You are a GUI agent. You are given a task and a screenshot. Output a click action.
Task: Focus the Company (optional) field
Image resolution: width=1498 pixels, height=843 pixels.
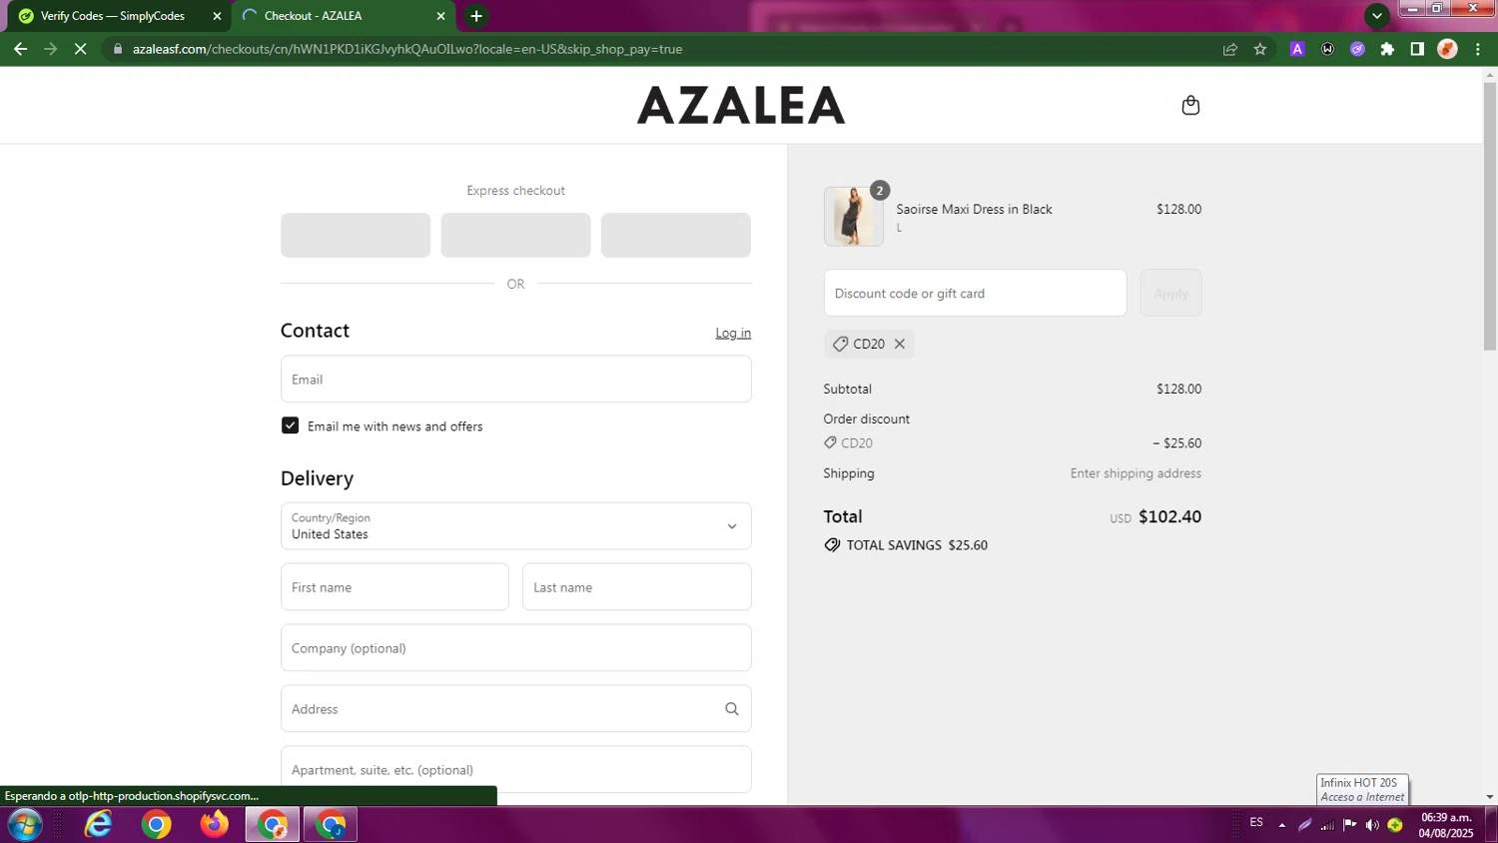(516, 648)
